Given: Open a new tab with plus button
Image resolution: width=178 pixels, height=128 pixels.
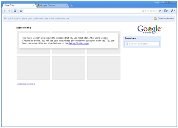Looking at the screenshot, I should tap(71, 5).
